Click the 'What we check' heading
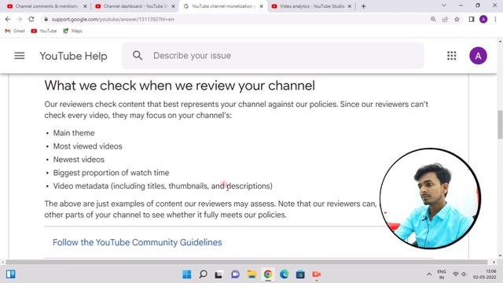Screen dimensions: 503x283 pyautogui.click(x=180, y=86)
